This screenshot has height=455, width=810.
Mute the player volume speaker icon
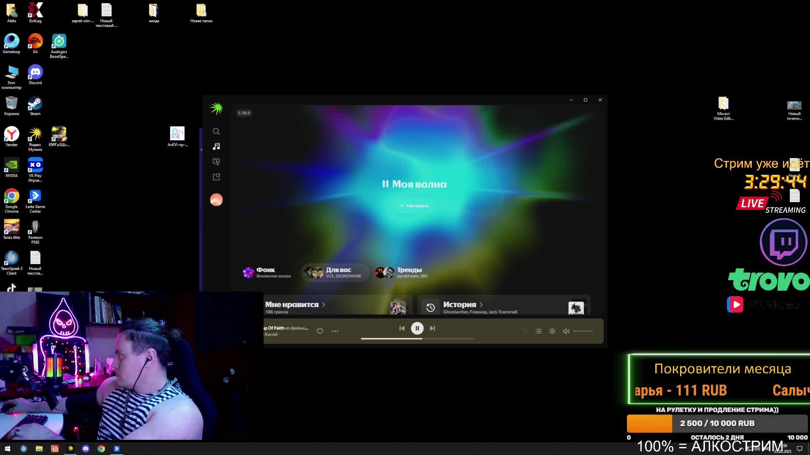point(566,331)
